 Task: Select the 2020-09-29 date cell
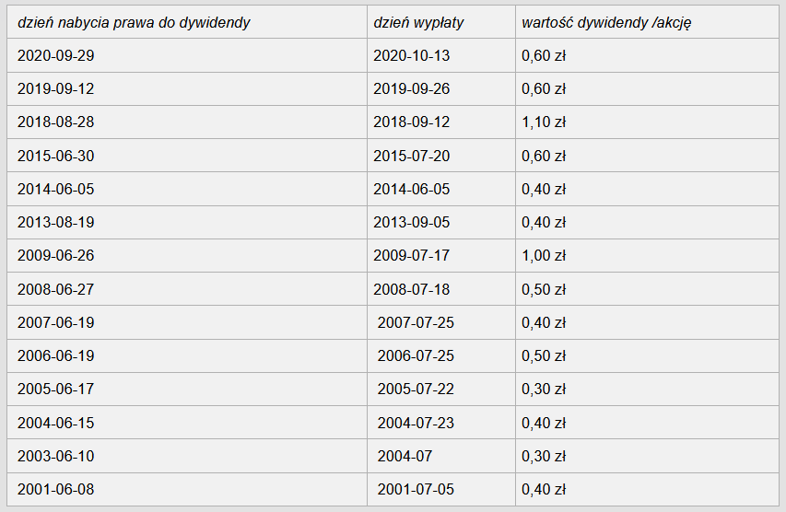[55, 55]
